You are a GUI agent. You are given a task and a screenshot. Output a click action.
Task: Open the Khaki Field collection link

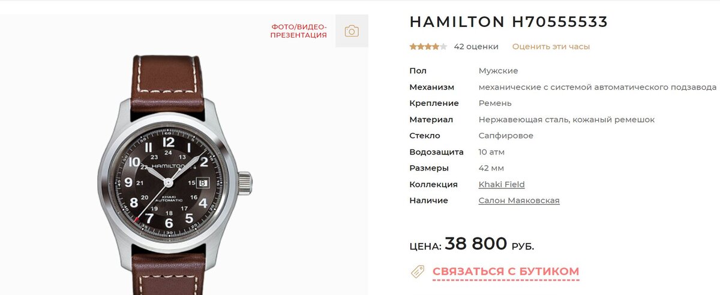coord(502,184)
